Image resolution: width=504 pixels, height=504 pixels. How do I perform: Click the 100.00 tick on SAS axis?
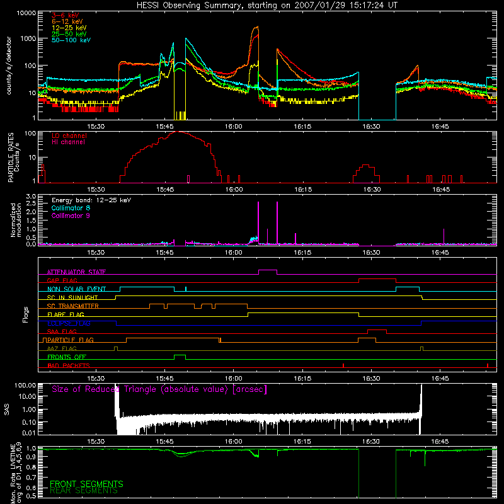coord(25,386)
